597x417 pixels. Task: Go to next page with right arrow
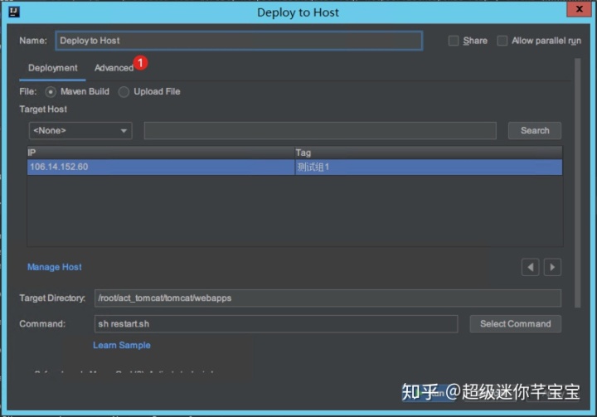click(x=552, y=267)
